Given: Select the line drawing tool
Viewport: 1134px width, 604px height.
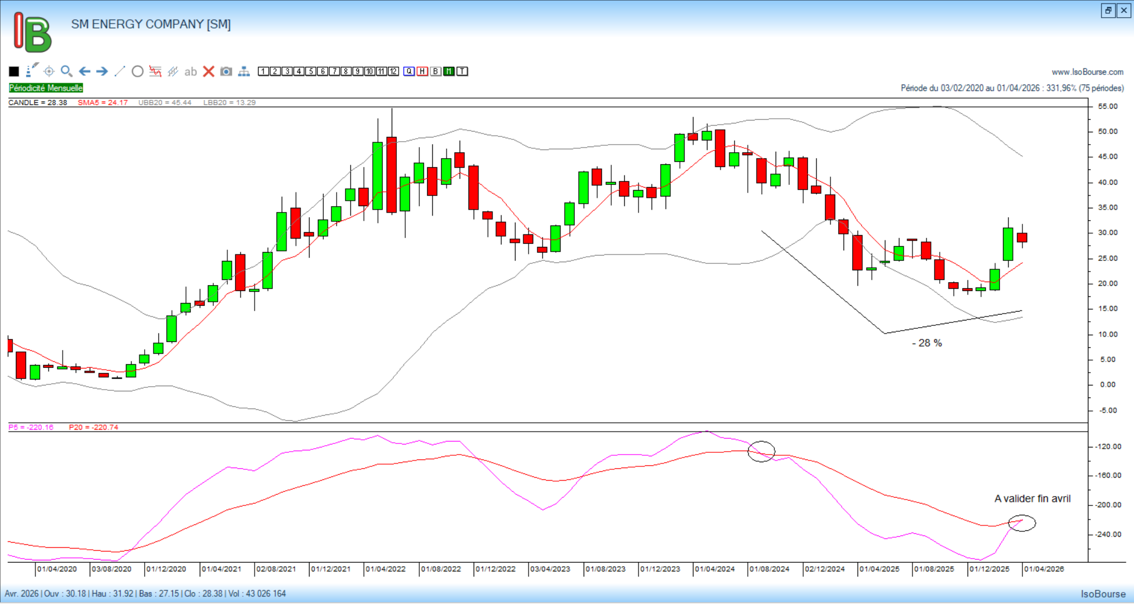Looking at the screenshot, I should (x=120, y=71).
